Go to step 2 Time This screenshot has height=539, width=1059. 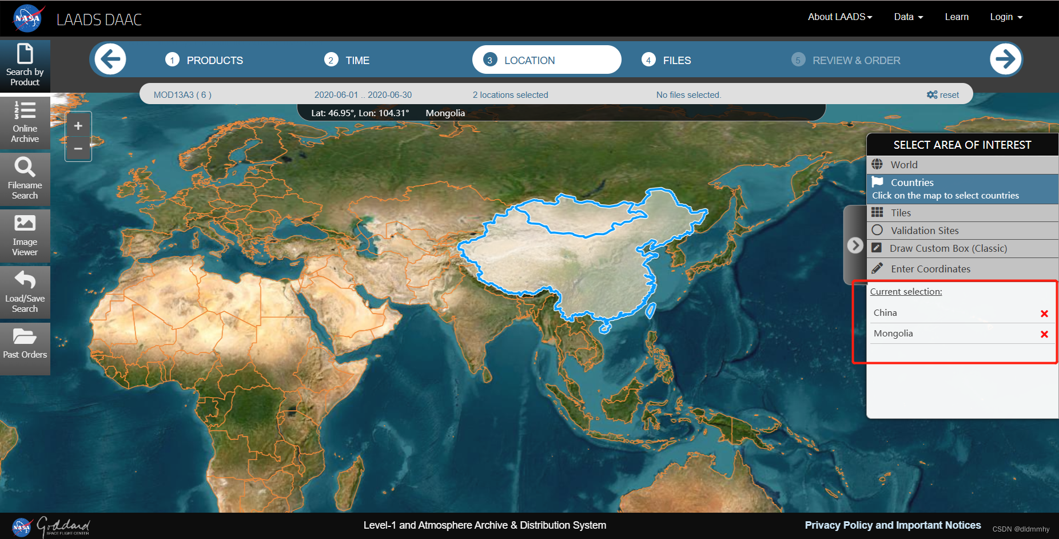[x=347, y=60]
